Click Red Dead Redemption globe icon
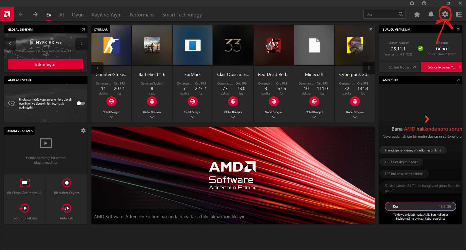Image resolution: width=466 pixels, height=250 pixels. pos(274,101)
